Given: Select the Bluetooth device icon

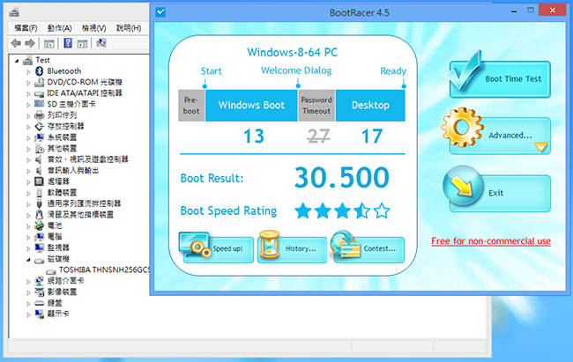Looking at the screenshot, I should [x=39, y=70].
